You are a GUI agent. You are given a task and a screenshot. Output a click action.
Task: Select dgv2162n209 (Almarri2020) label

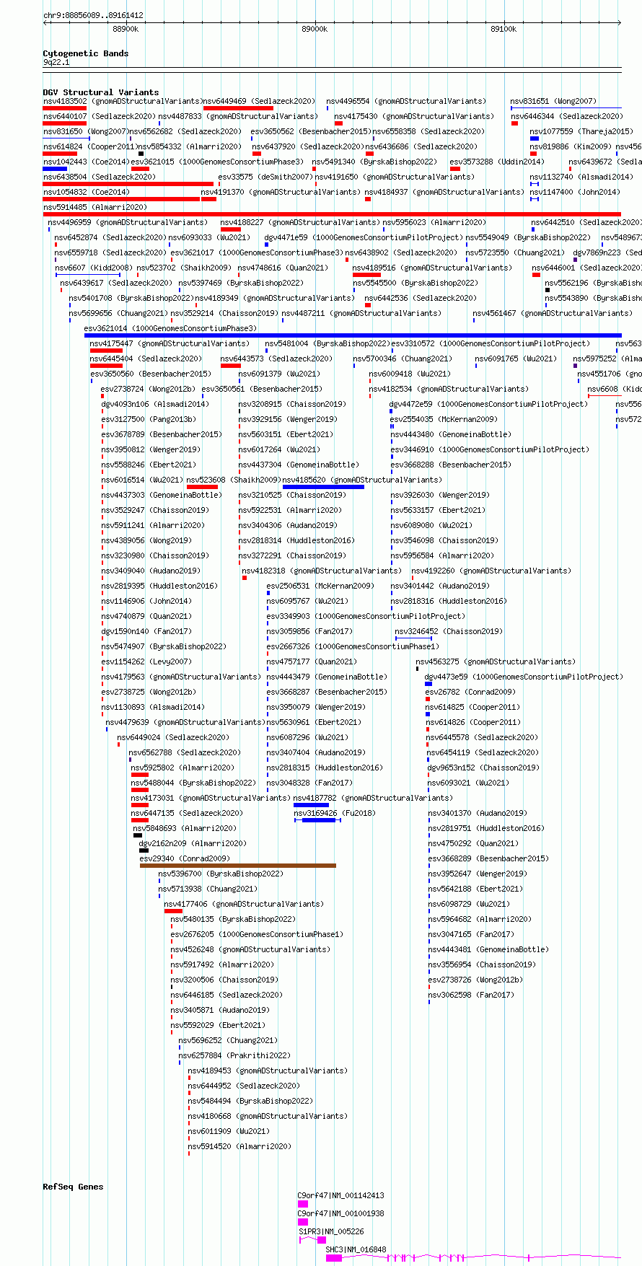193,843
